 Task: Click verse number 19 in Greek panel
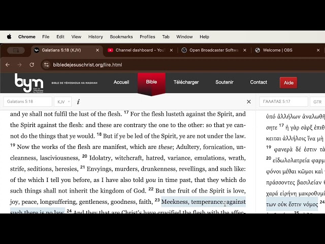click(269, 147)
